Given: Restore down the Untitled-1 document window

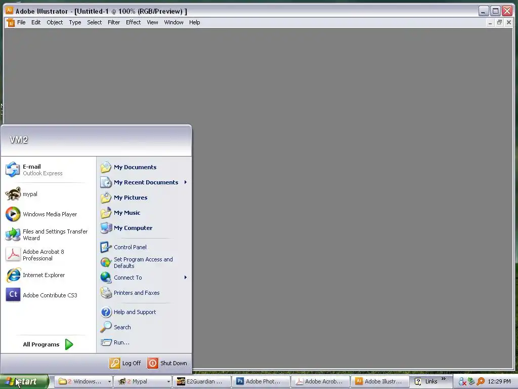Looking at the screenshot, I should coord(499,22).
